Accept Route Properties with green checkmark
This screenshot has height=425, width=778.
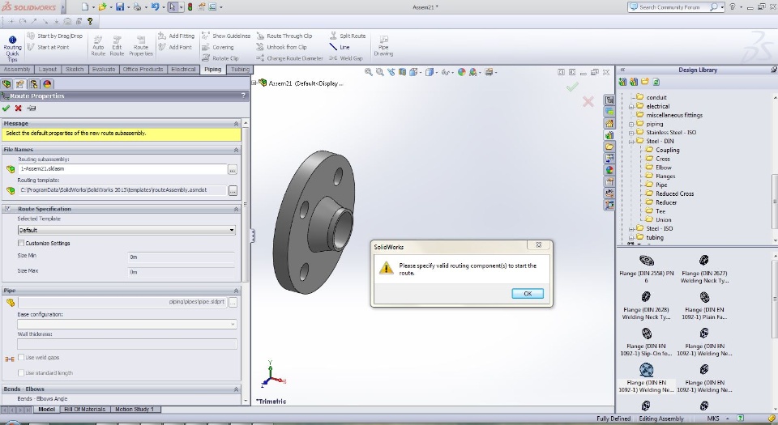point(6,108)
